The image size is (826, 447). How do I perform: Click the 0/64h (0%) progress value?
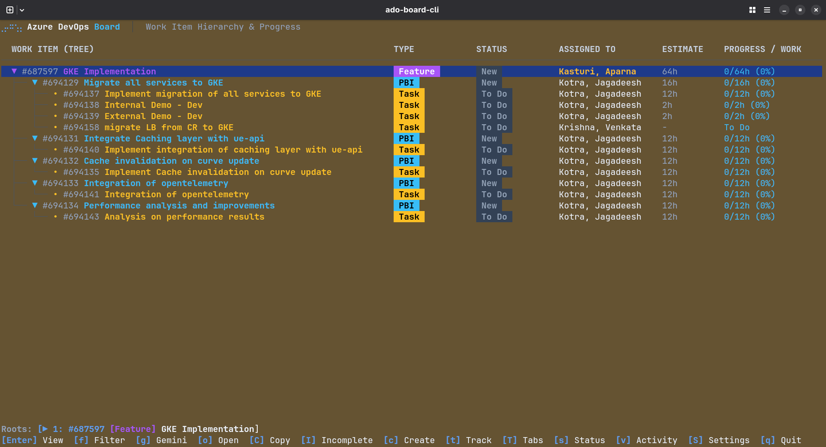tap(750, 71)
